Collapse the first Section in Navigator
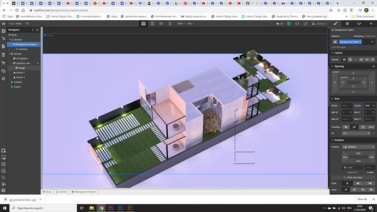This screenshot has width=377, height=212. point(10,40)
